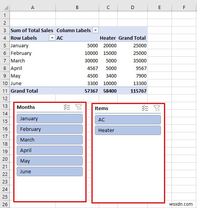197x208 pixels.
Task: Select row 11 header
Action: (x=5, y=91)
